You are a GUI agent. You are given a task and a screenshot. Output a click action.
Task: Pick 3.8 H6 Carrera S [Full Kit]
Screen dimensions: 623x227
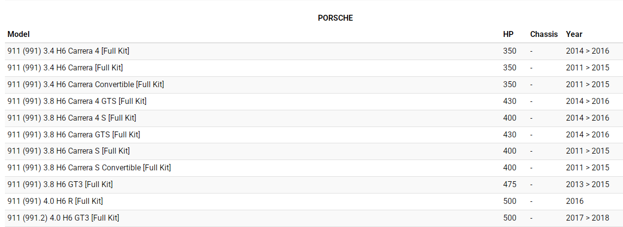(x=69, y=151)
